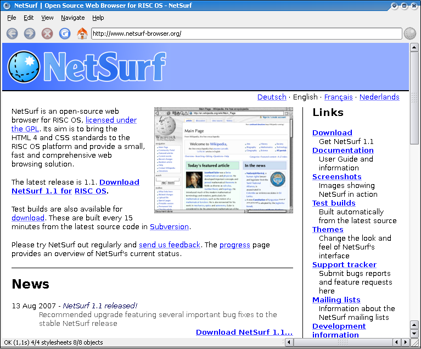
Task: Click the blue Reload page icon
Action: [65, 34]
